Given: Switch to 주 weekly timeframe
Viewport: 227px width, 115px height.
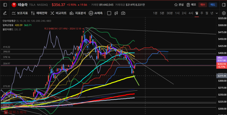Looking at the screenshot, I should tap(202, 13).
